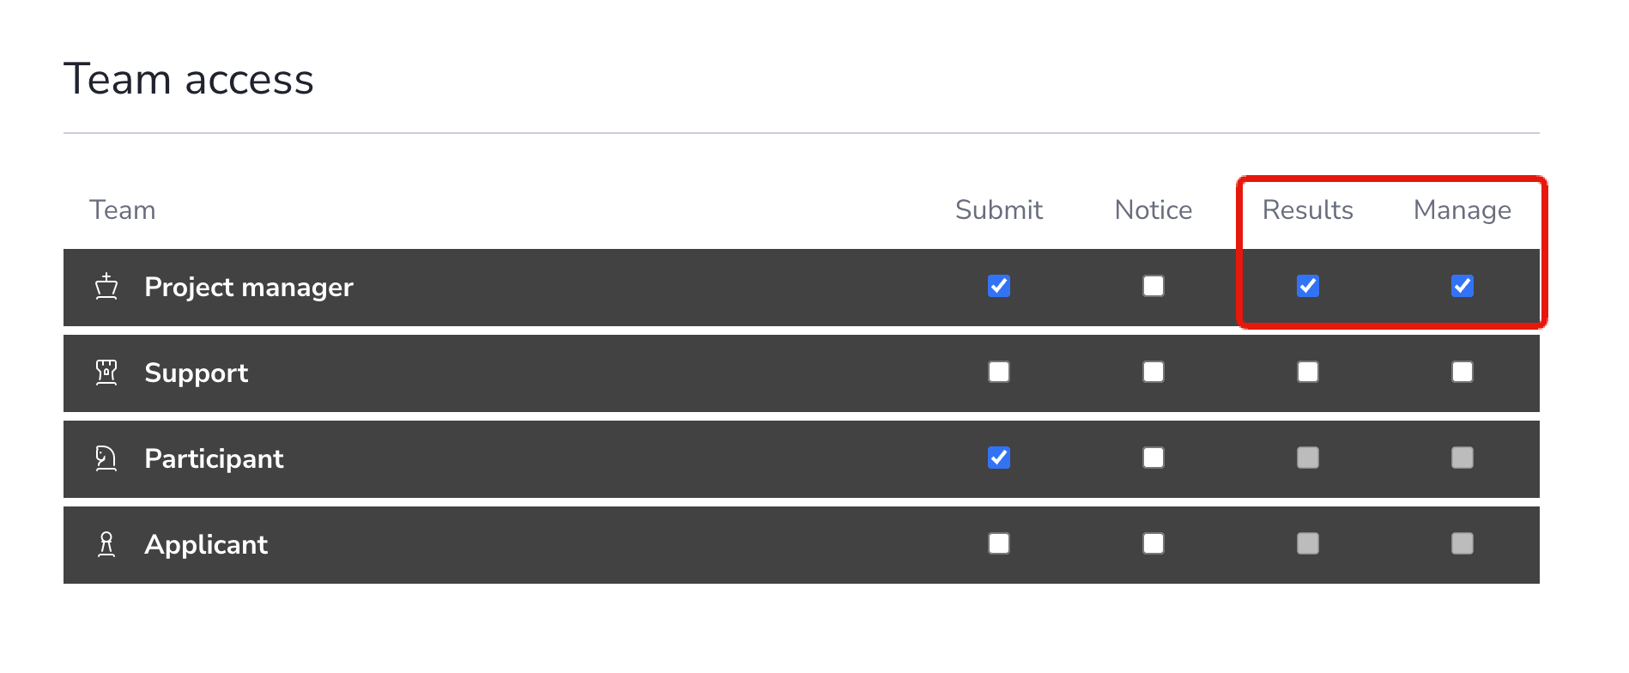The image size is (1629, 673).
Task: Tick Notice checkbox for Applicant
Action: click(1154, 543)
